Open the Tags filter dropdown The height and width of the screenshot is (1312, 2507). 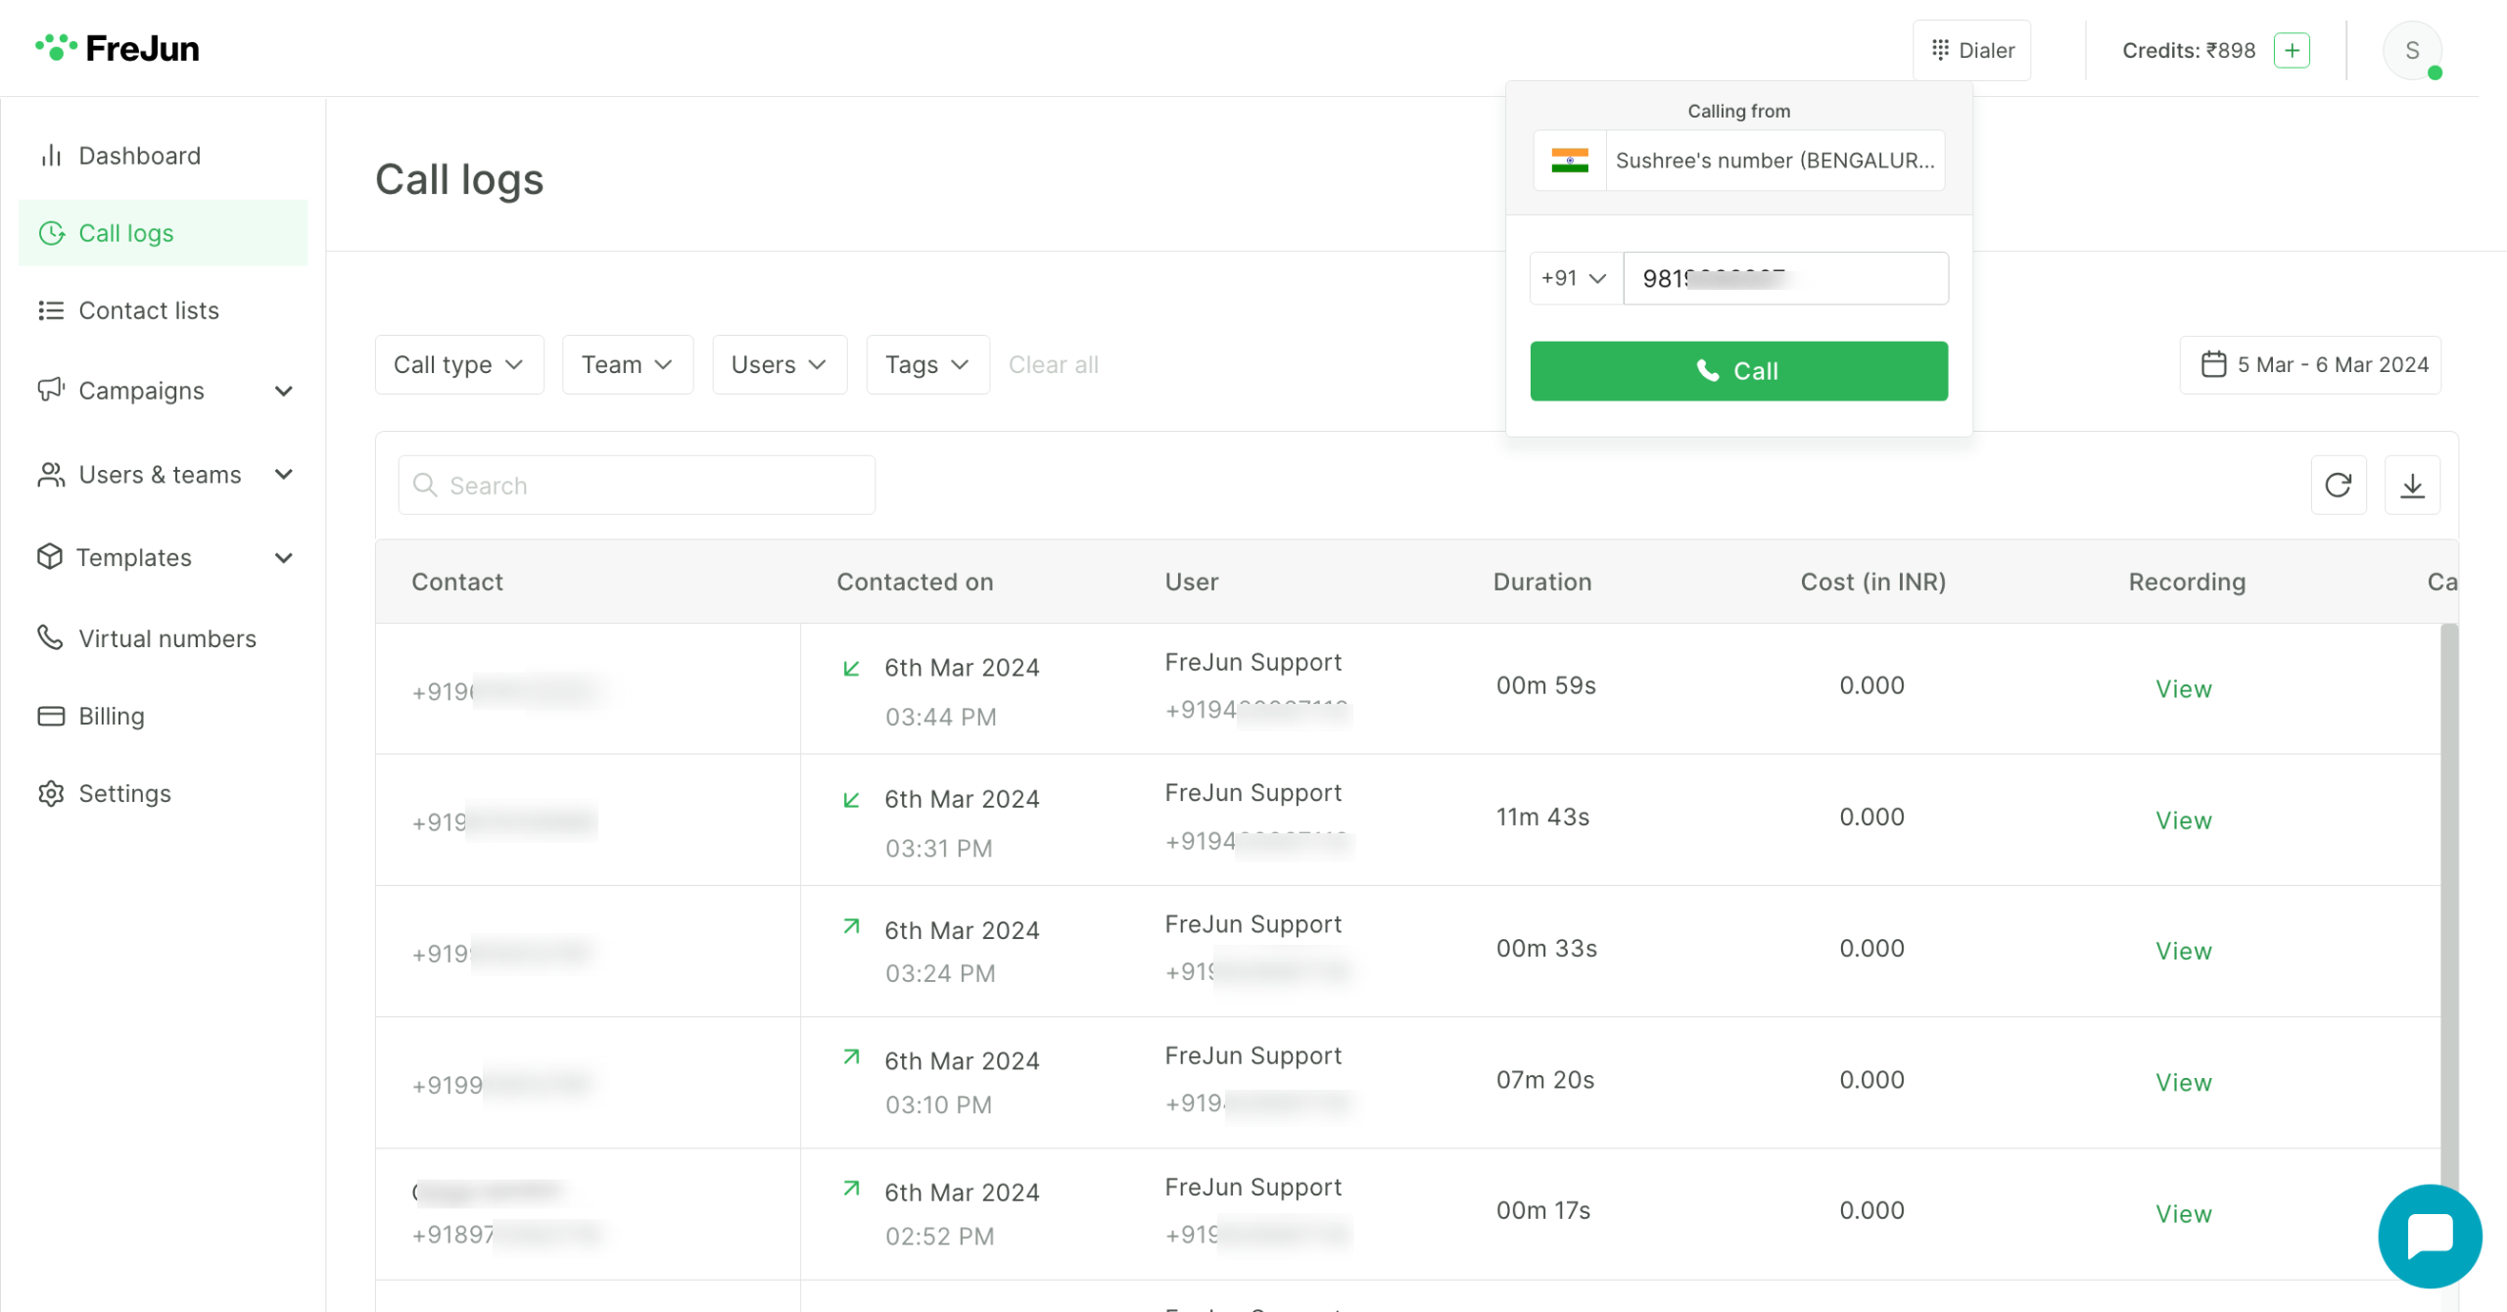click(926, 364)
